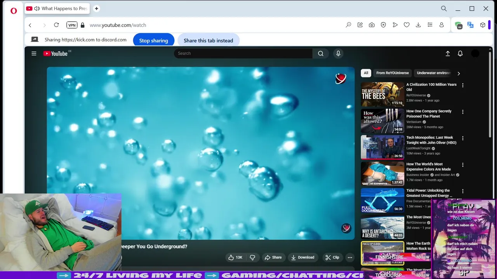Click Share this tab instead
The height and width of the screenshot is (279, 497).
click(208, 40)
